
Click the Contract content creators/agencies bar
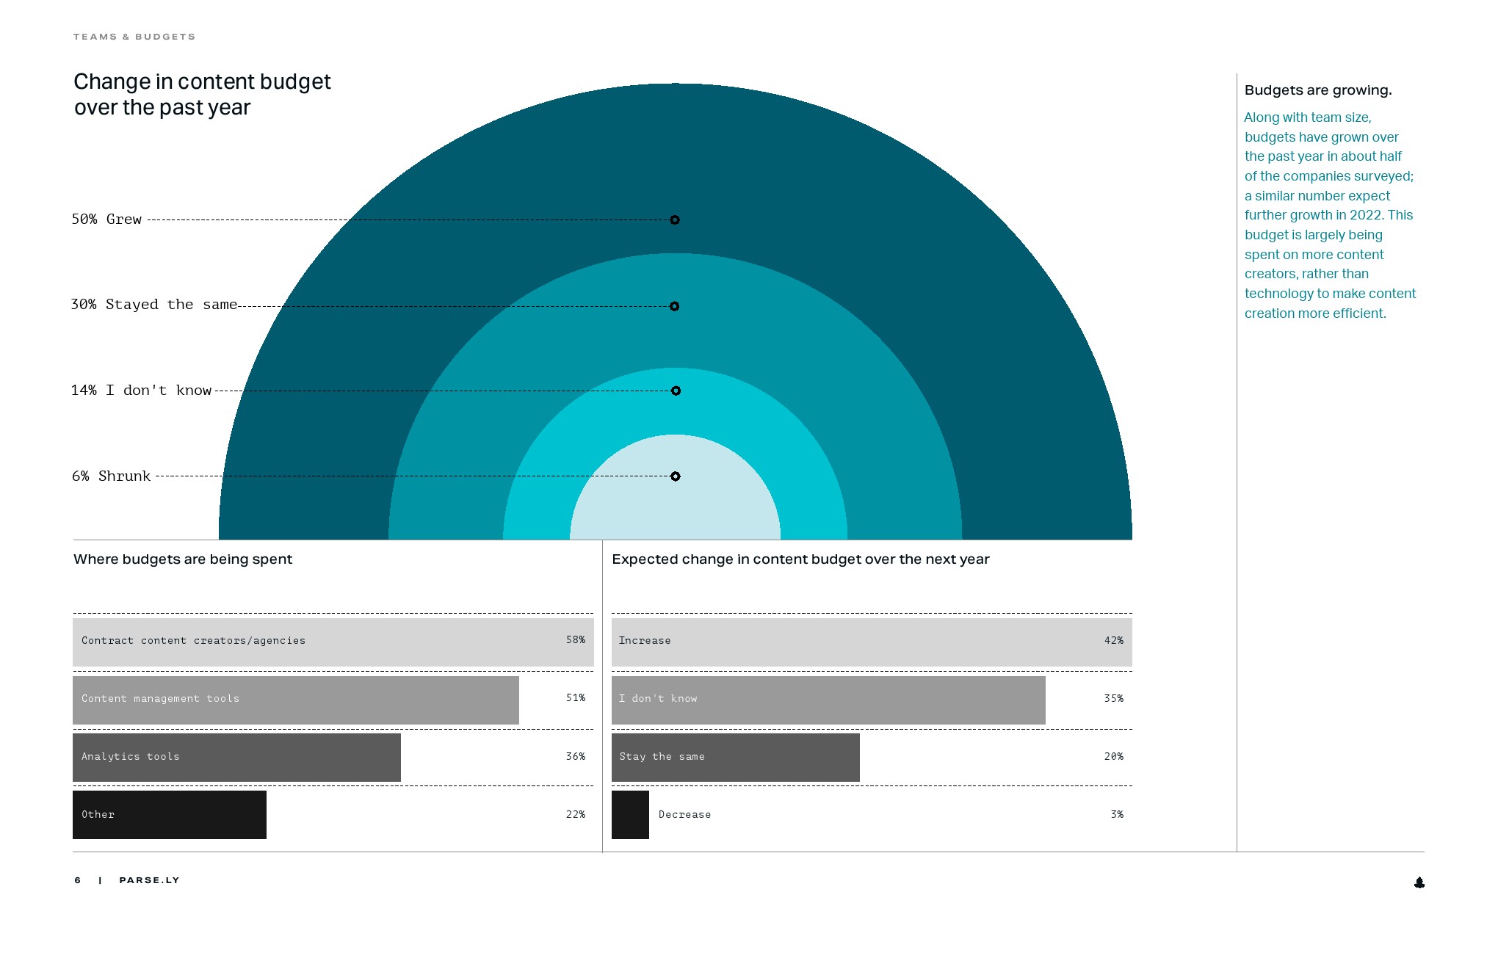tap(333, 642)
